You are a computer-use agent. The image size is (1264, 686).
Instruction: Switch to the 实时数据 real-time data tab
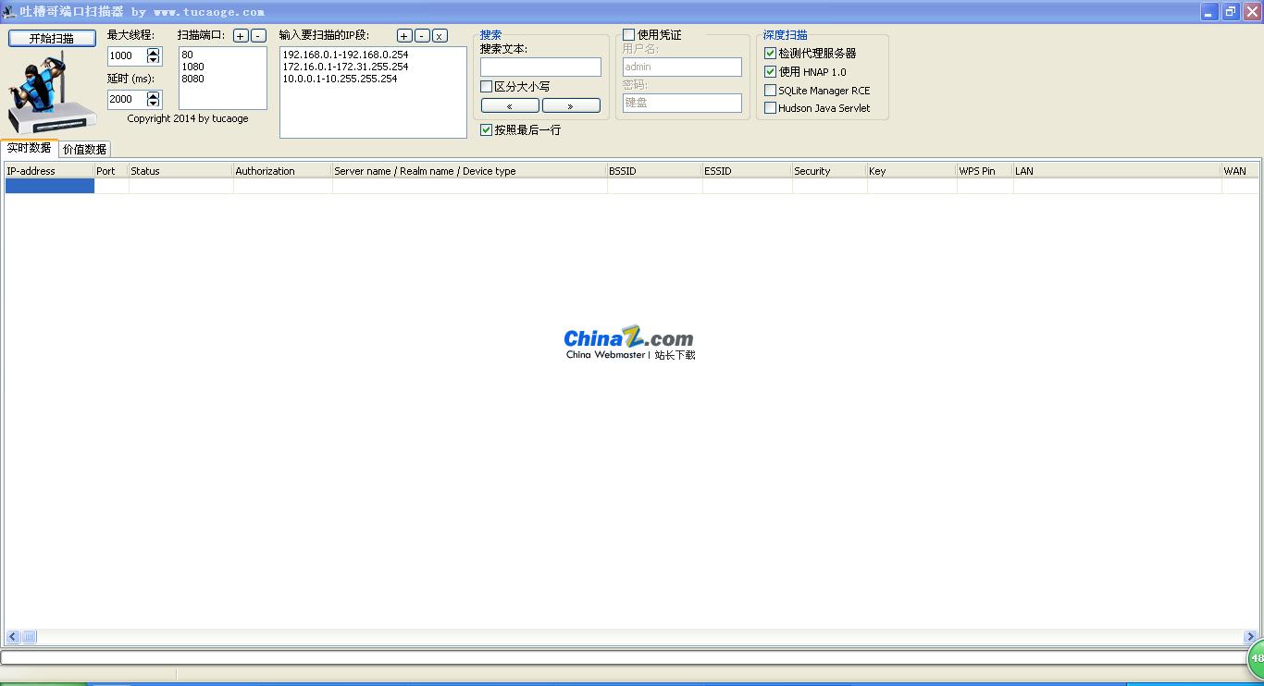(x=30, y=148)
